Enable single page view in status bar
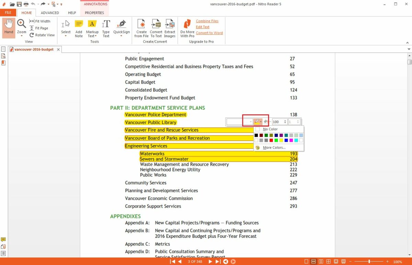The image size is (412, 265). 306,261
